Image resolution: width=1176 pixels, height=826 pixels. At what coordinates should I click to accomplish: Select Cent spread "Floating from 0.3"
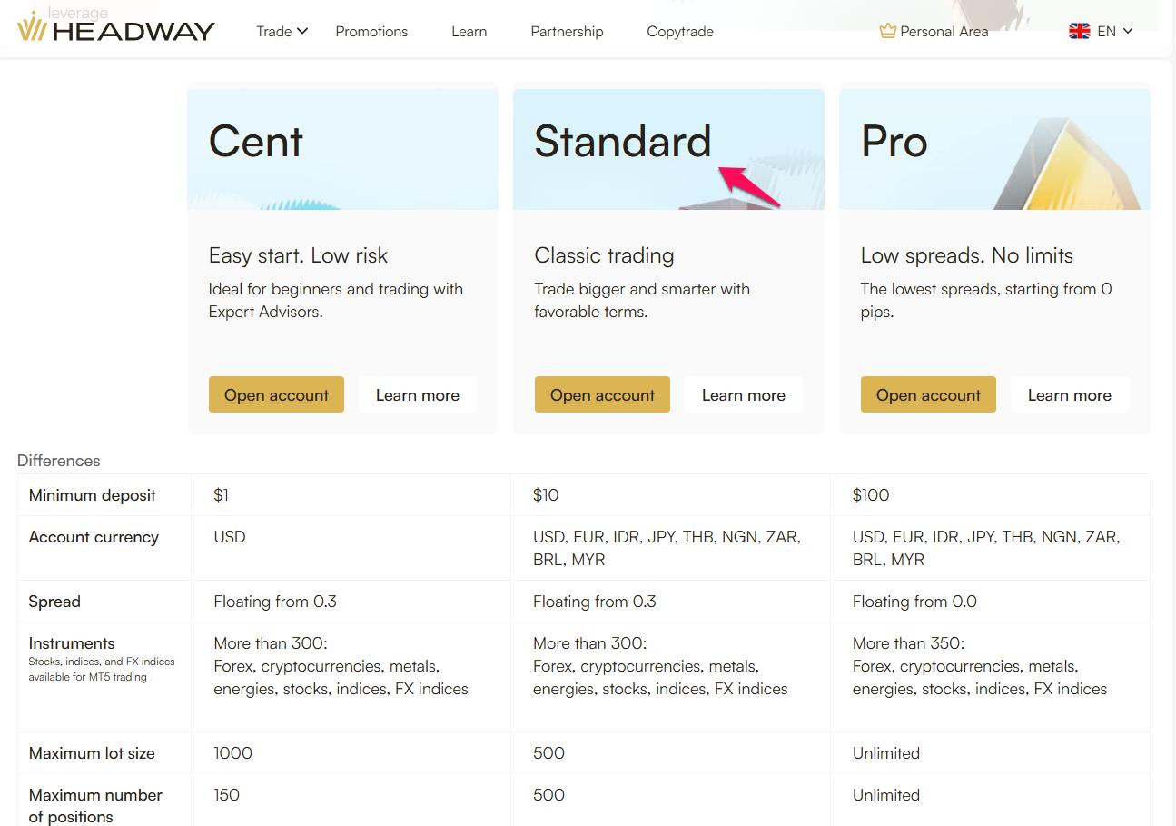(275, 602)
